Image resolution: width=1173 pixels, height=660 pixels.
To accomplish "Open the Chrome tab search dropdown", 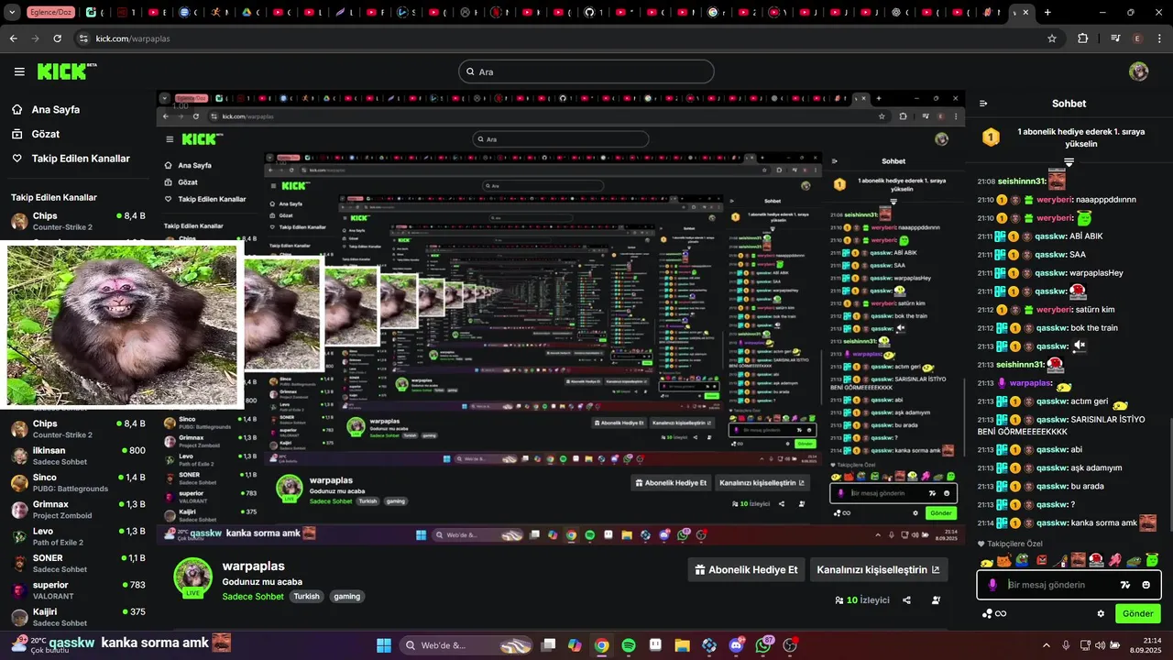I will (x=12, y=13).
